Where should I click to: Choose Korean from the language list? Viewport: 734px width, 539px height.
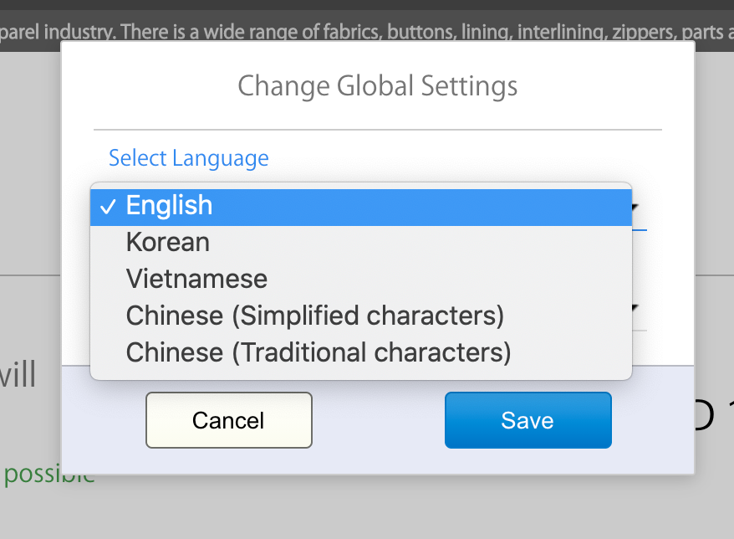(x=361, y=243)
